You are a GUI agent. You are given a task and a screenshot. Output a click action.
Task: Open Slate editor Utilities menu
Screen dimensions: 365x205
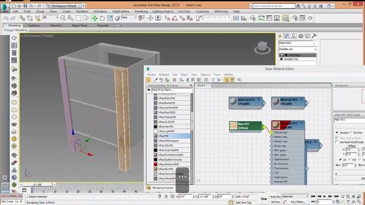click(x=228, y=75)
